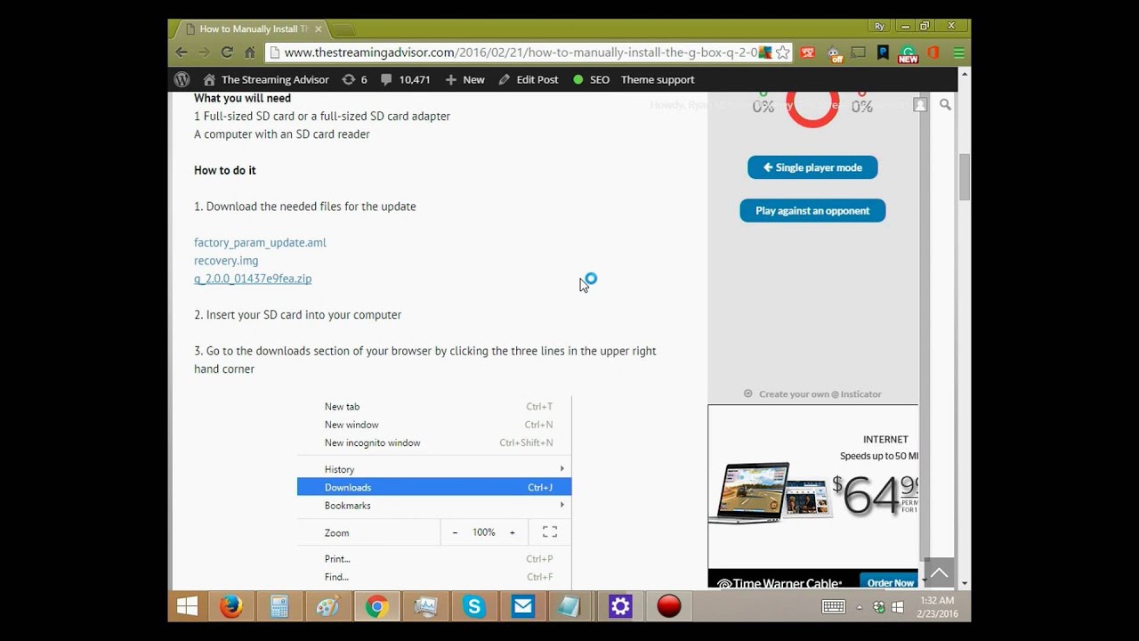Go back to the previous page
1139x641 pixels.
182,53
